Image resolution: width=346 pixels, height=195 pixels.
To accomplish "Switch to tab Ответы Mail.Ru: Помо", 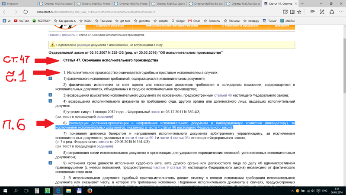I will pos(131,3).
